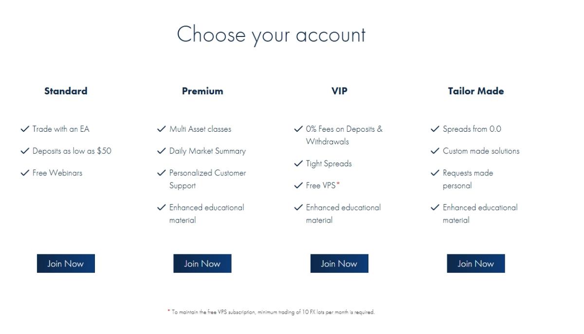Click the checkmark beside 'Spreads from 0.0'
Viewport: 584px width, 334px height.
point(435,129)
